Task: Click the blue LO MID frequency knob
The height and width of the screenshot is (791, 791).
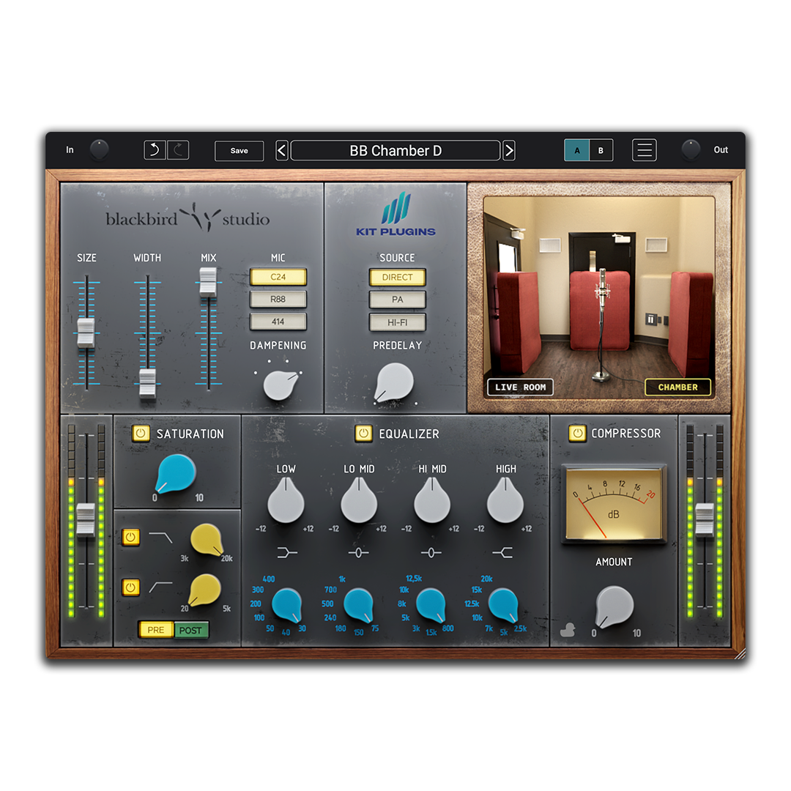Action: [359, 605]
